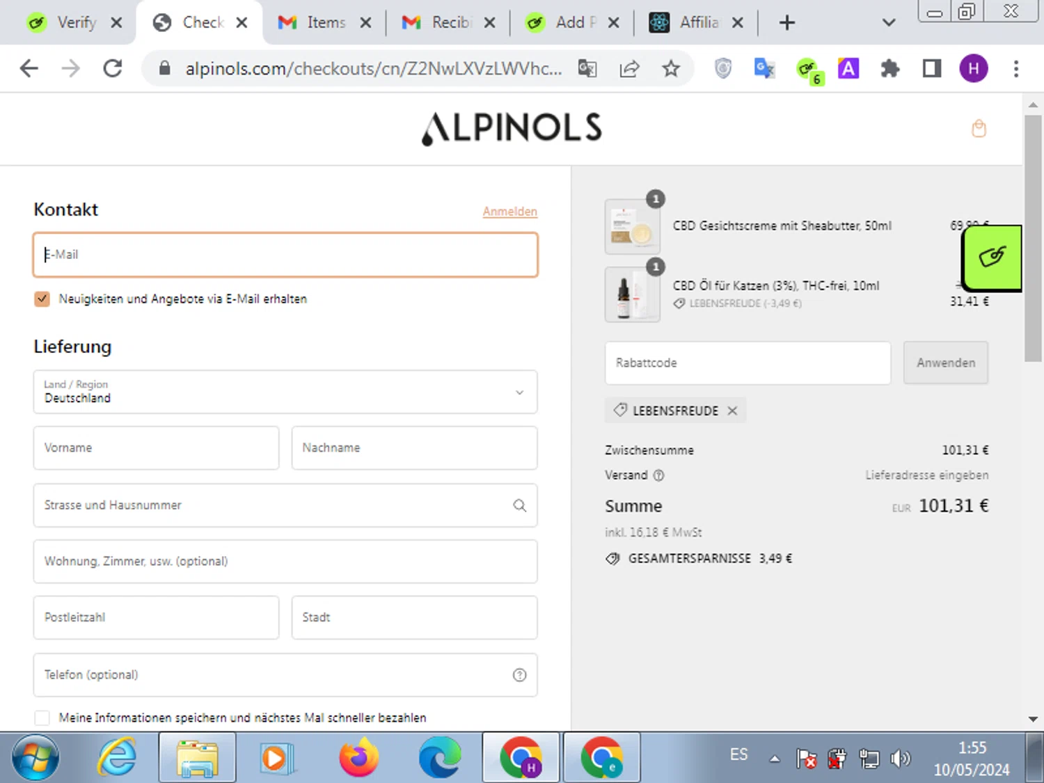
Task: Click the Wohnung, Zimmer optional field
Action: click(x=285, y=561)
